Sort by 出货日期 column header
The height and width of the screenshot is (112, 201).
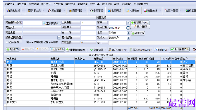120,59
